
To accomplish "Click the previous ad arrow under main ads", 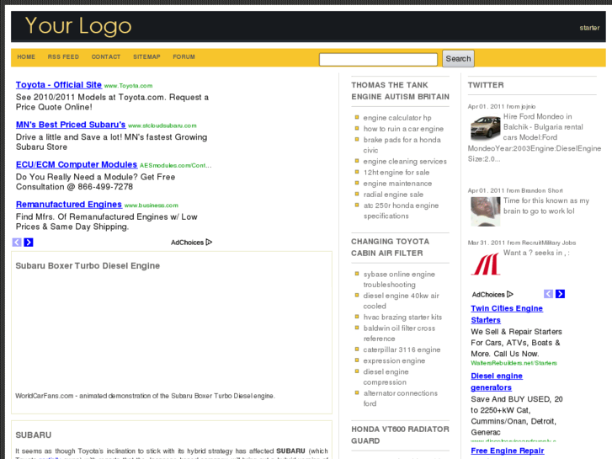I will click(x=17, y=243).
